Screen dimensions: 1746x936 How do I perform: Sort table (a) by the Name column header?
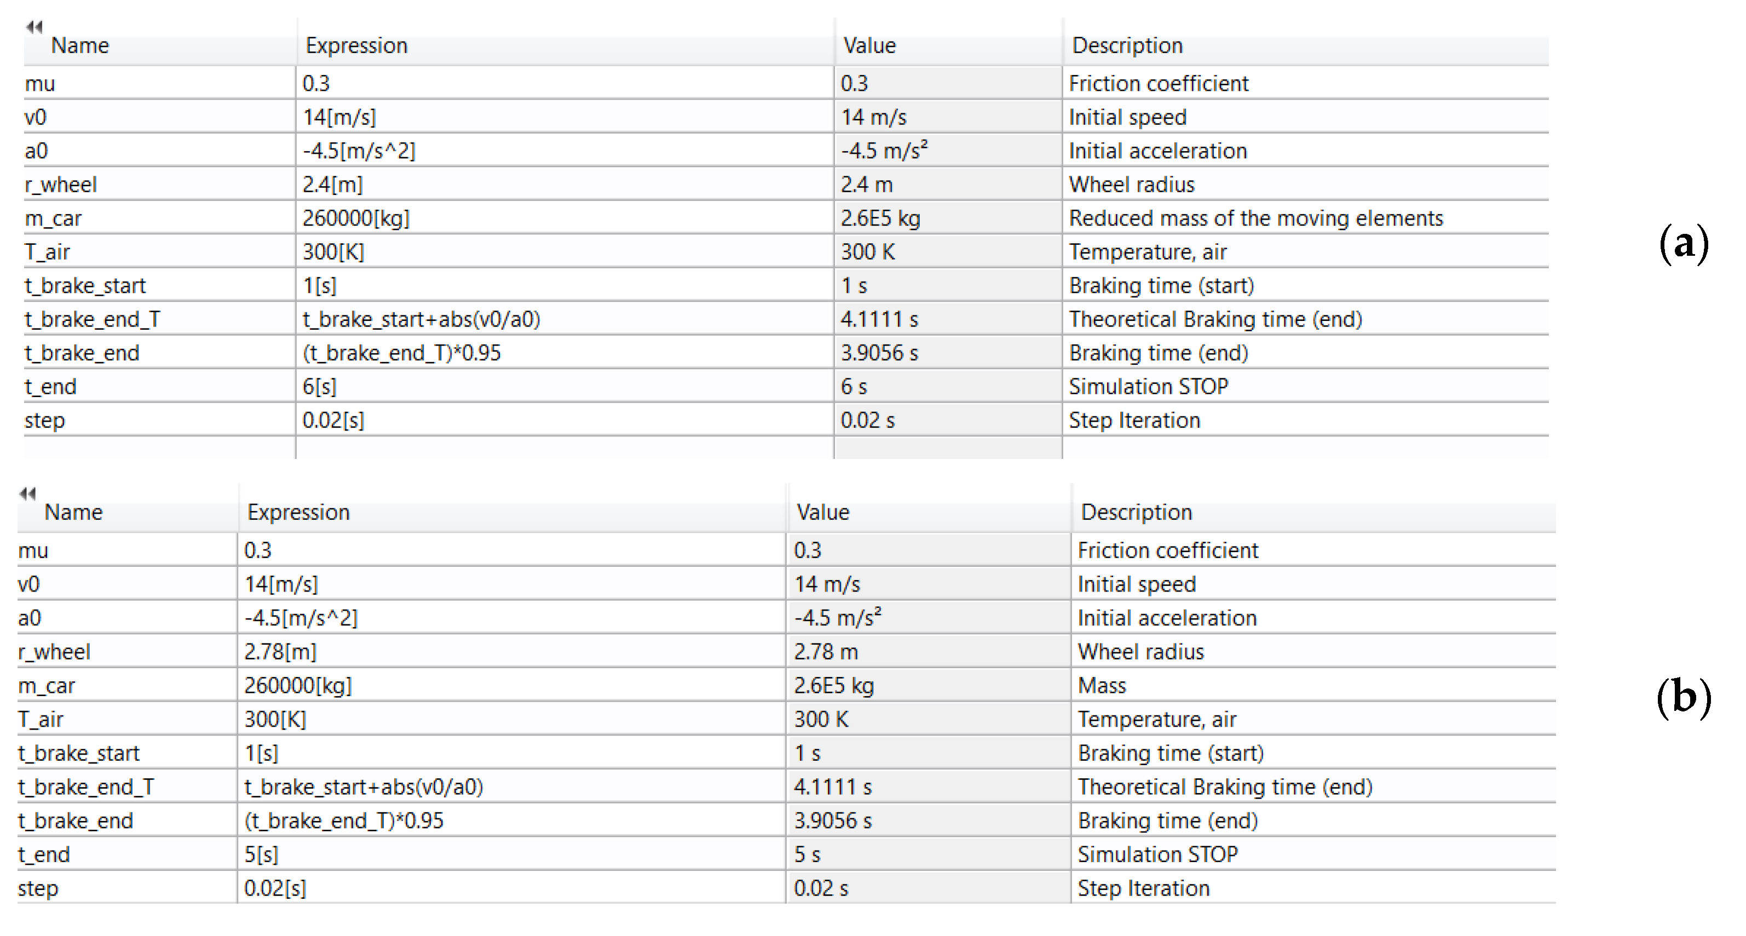coord(80,45)
